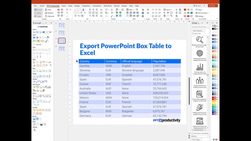251x141 pixels.
Task: Select the people selected icon in library
Action: click(200, 83)
